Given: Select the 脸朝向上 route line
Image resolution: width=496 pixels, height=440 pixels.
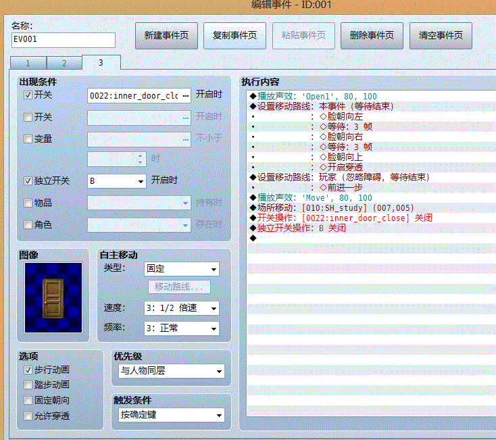Looking at the screenshot, I should pyautogui.click(x=372, y=157).
